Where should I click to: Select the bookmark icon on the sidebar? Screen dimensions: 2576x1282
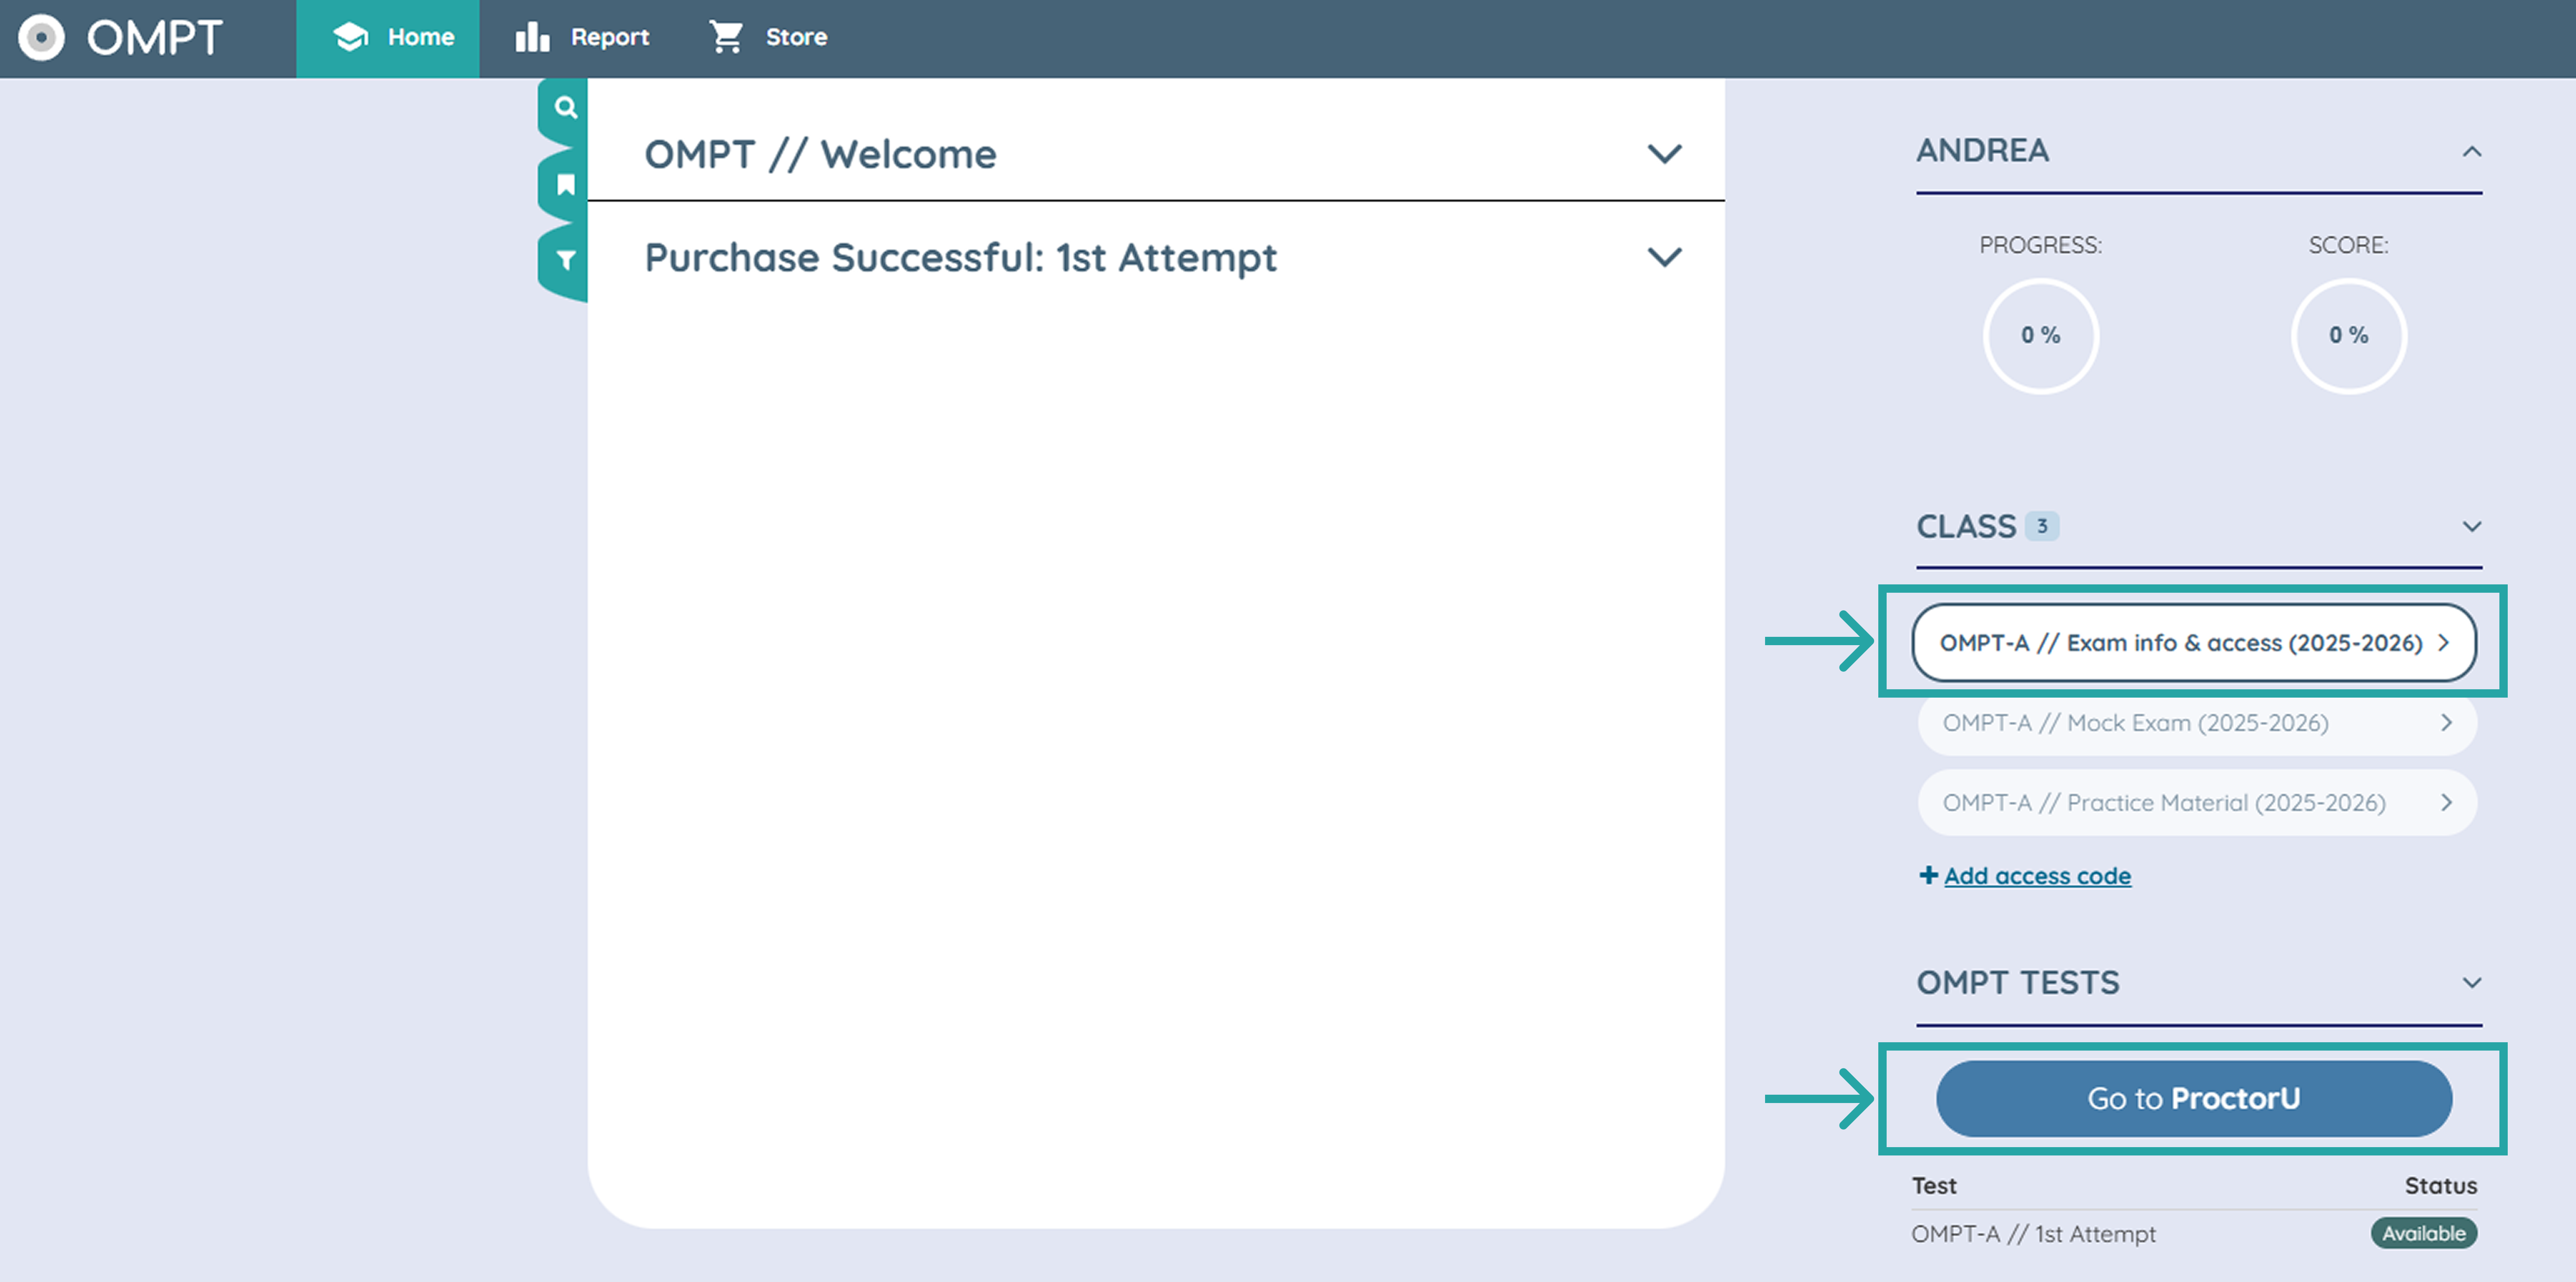tap(565, 183)
